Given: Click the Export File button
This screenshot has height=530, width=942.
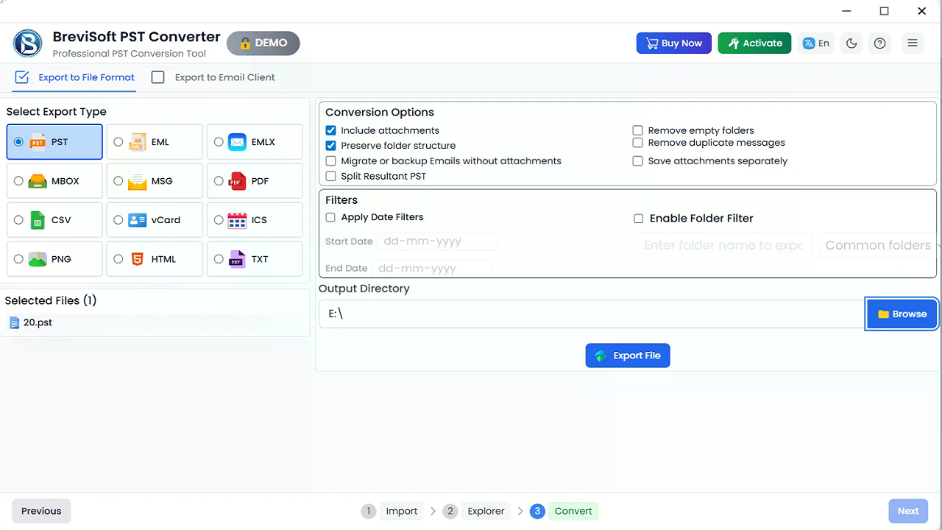Looking at the screenshot, I should click(628, 356).
